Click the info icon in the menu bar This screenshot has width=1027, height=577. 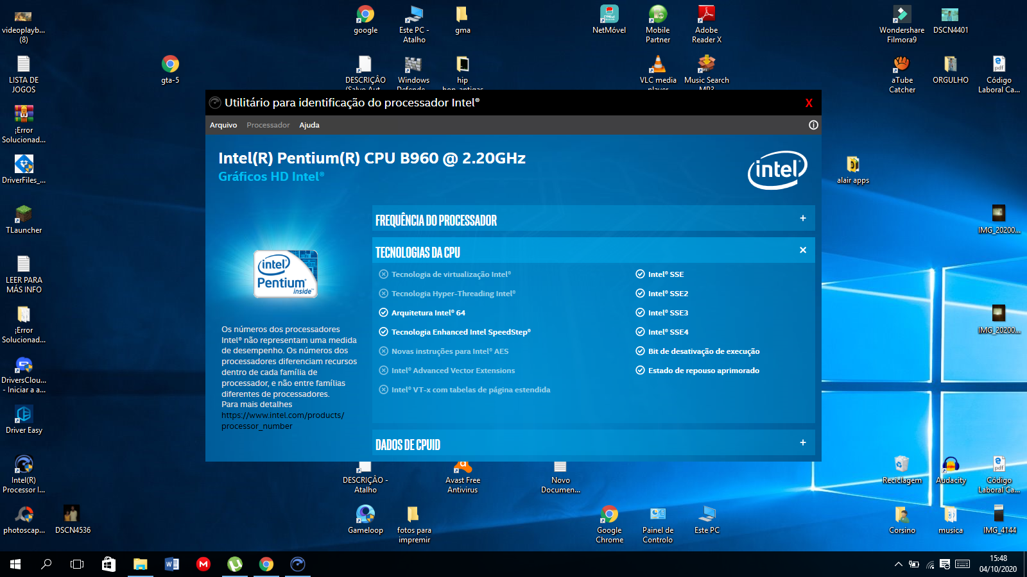pos(813,125)
